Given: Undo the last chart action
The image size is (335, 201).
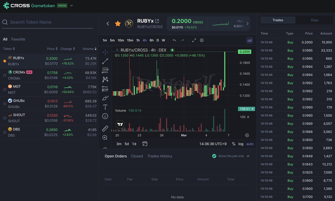Looking at the screenshot, I should (174, 40).
